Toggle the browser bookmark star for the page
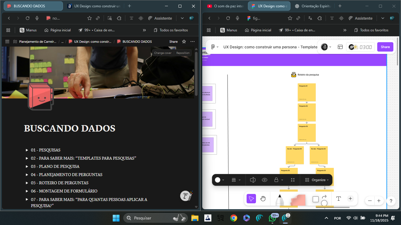The height and width of the screenshot is (225, 401). pos(89,18)
